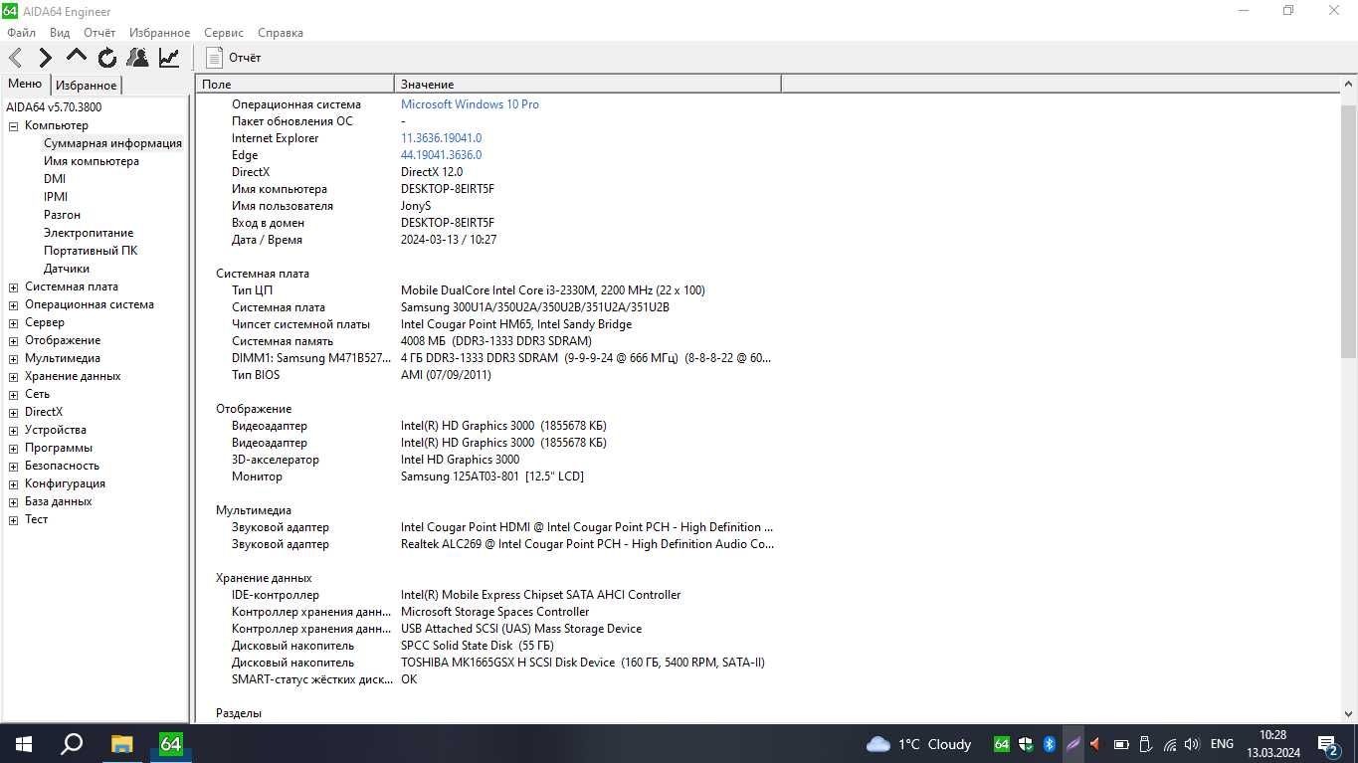Viewport: 1358px width, 763px height.
Task: Expand the Операционная система tree node
Action: pos(14,305)
